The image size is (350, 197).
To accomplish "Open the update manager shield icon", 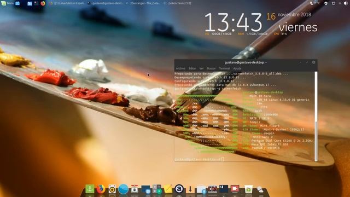I will [326, 3].
